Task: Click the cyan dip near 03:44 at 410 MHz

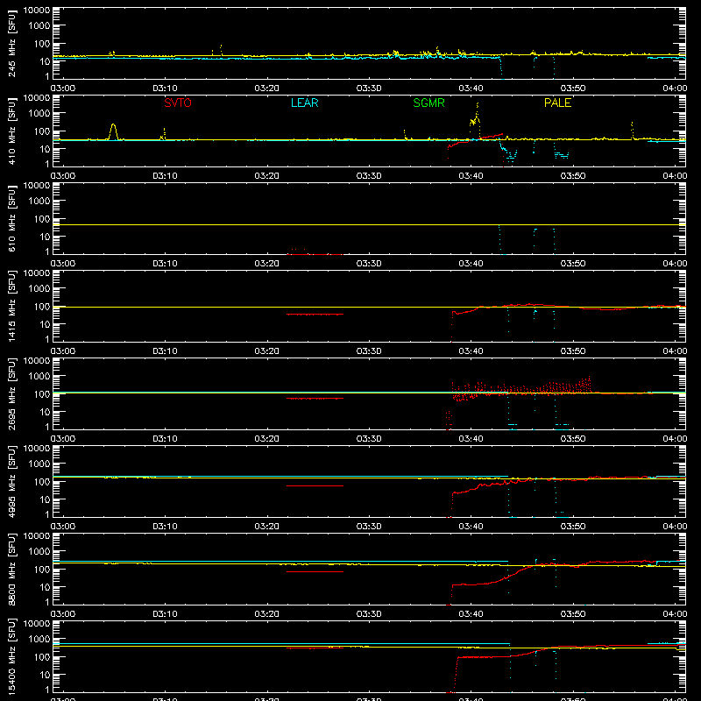Action: tap(510, 154)
